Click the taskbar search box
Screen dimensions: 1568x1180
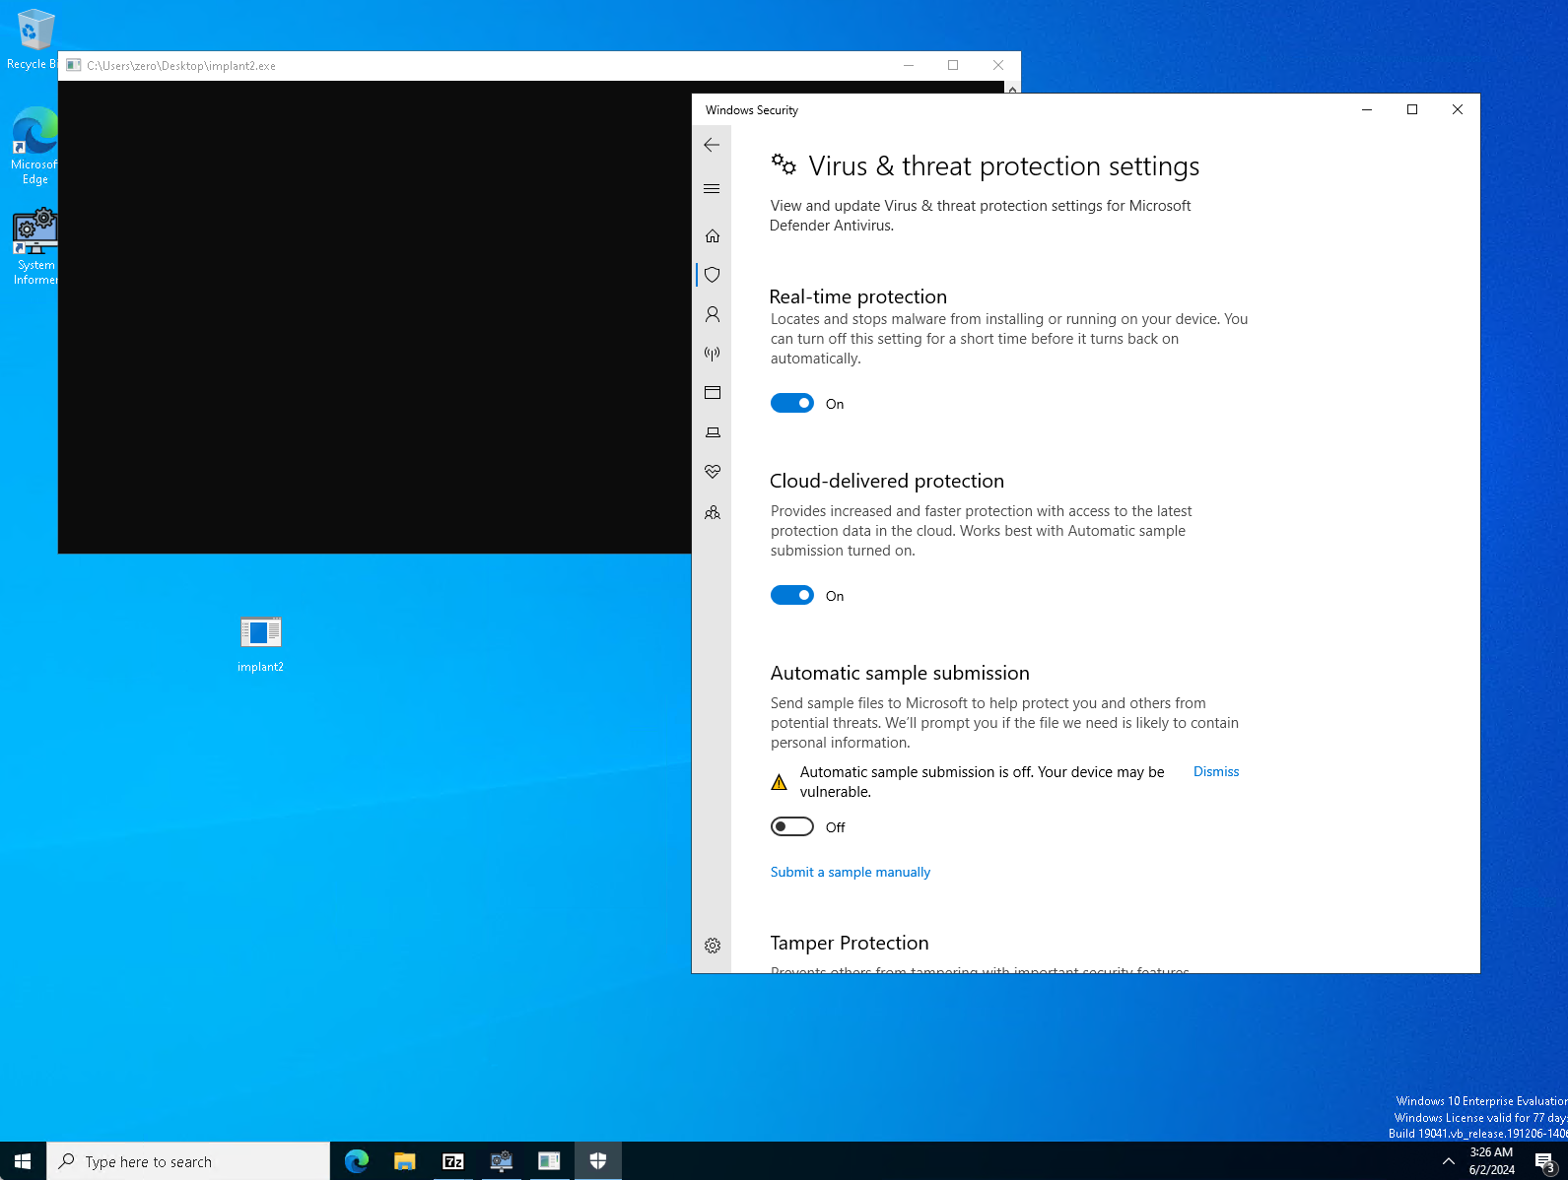point(188,1161)
